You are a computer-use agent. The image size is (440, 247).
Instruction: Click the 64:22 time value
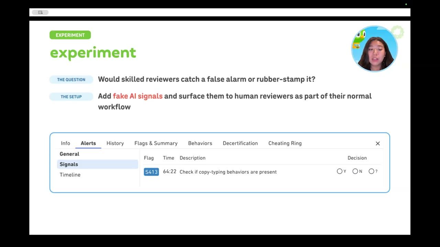click(169, 172)
